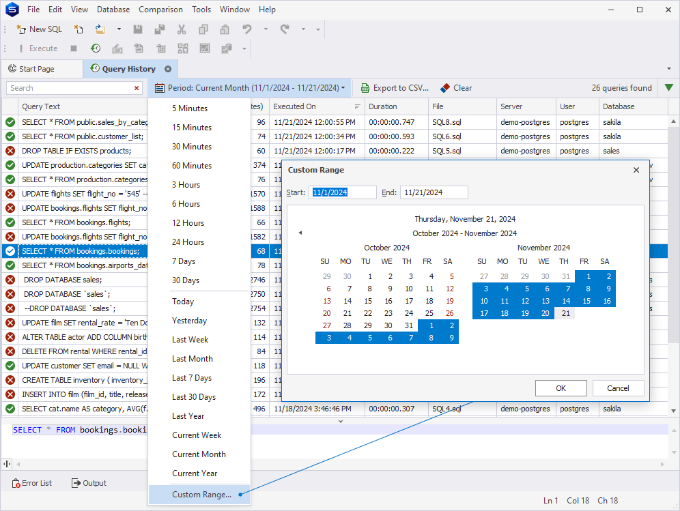Click the square Stop execution icon
Screen dimensions: 680x511
tap(74, 48)
